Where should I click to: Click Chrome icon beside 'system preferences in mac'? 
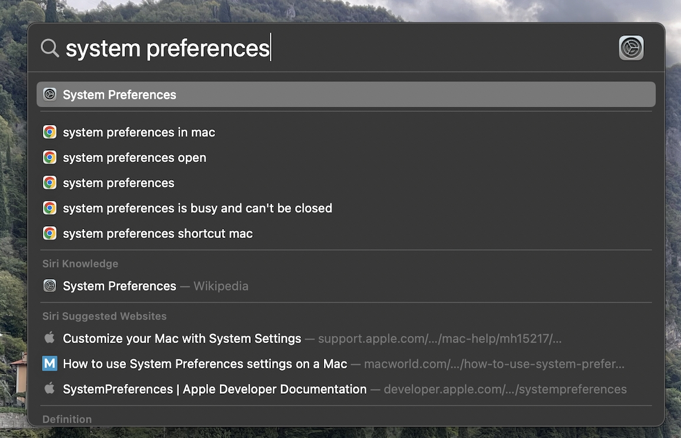click(49, 132)
